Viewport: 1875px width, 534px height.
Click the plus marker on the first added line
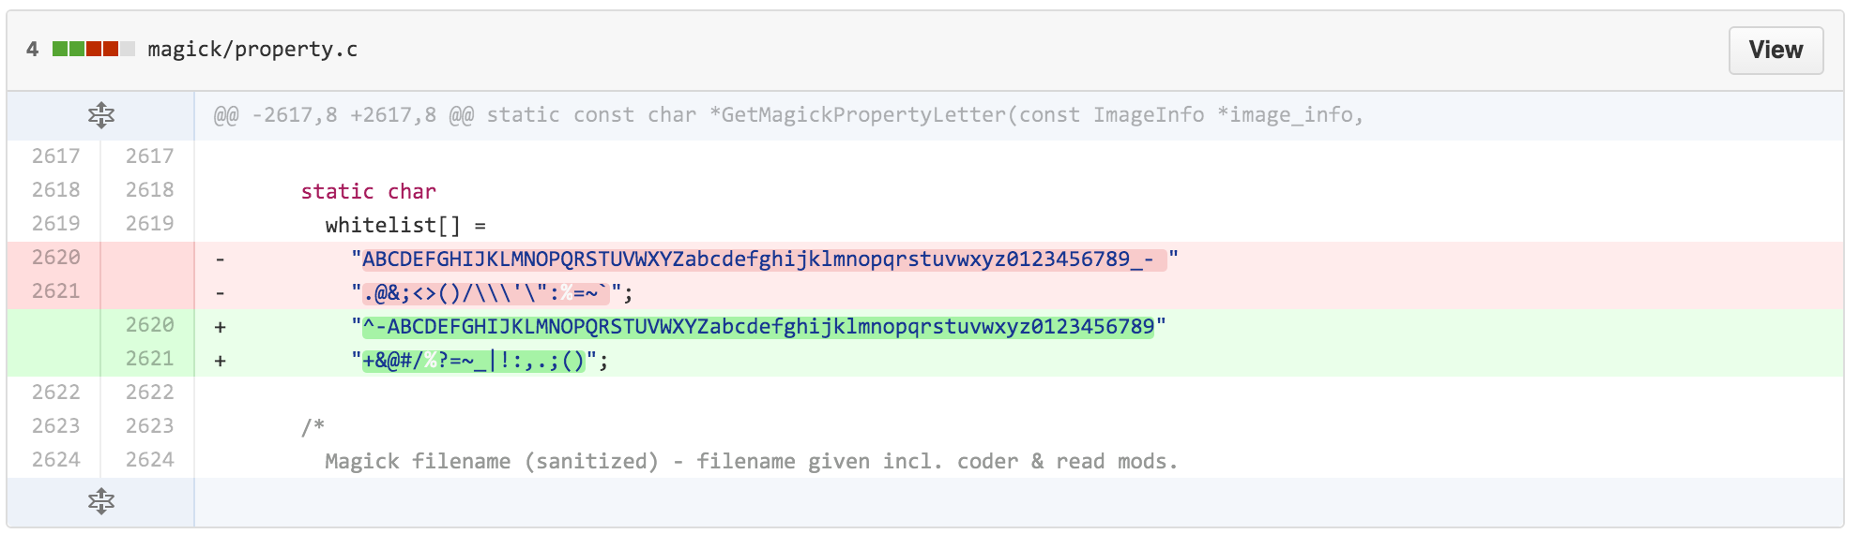pos(220,327)
